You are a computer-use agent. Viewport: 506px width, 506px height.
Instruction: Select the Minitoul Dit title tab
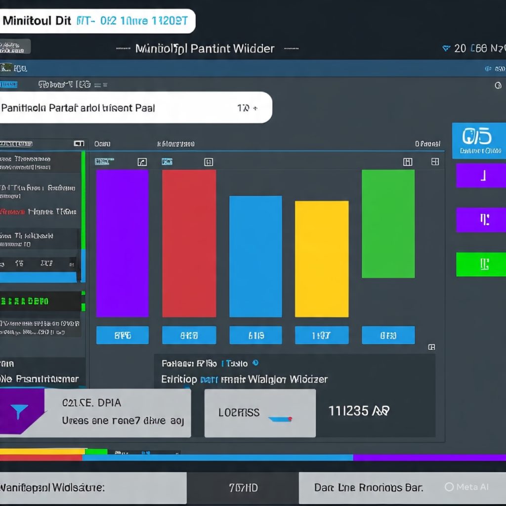[96, 21]
